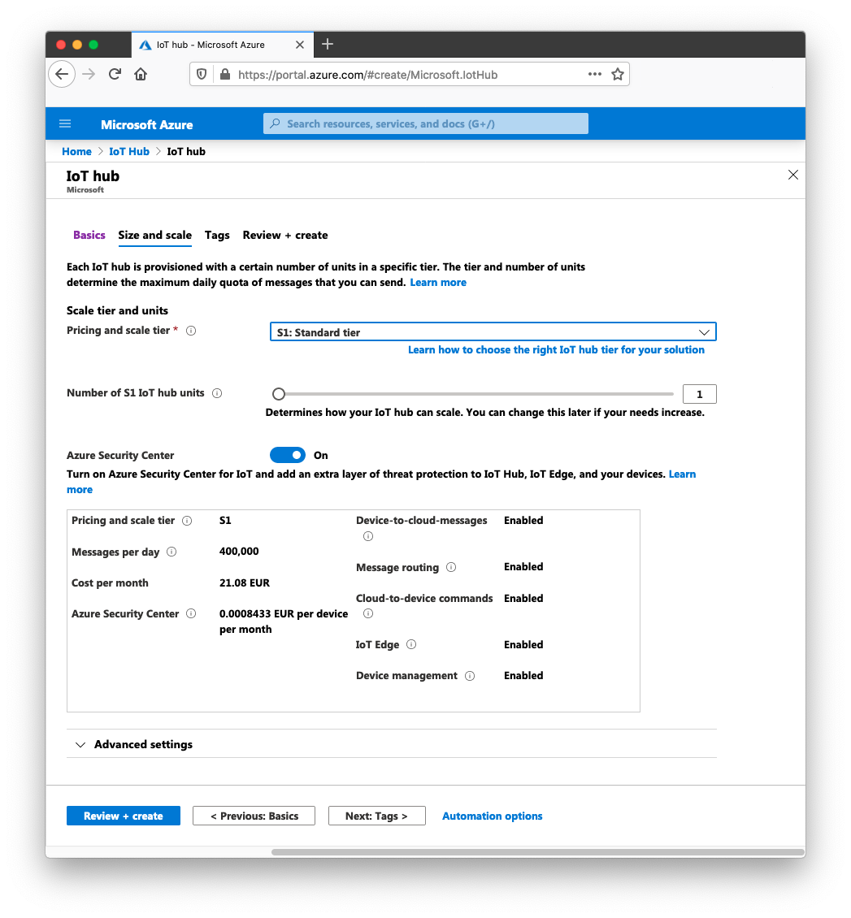Info icon for Device management
The image size is (851, 918).
(470, 676)
